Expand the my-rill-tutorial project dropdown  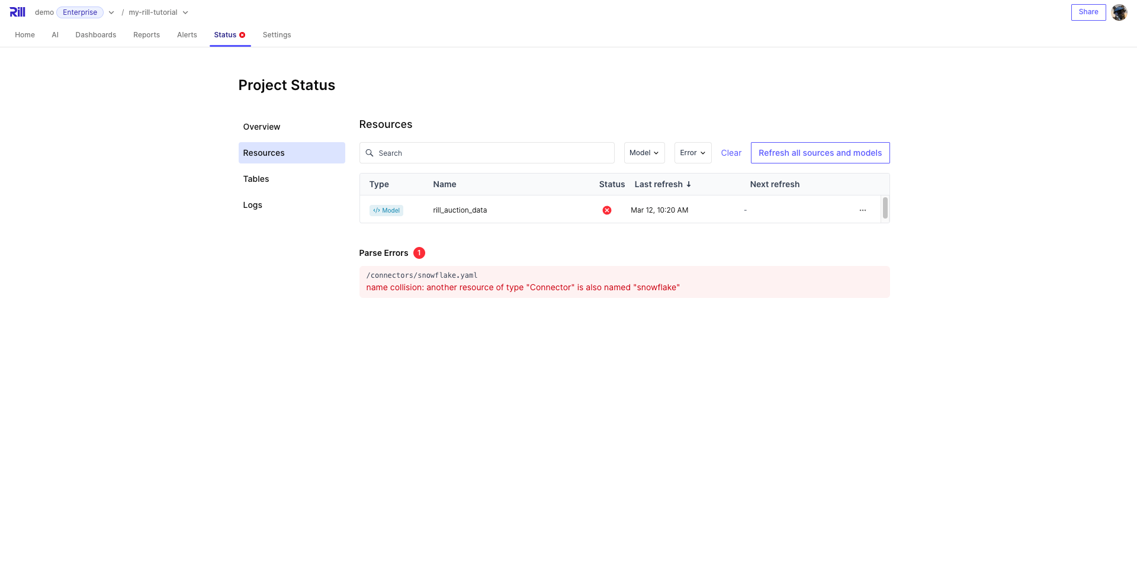185,12
